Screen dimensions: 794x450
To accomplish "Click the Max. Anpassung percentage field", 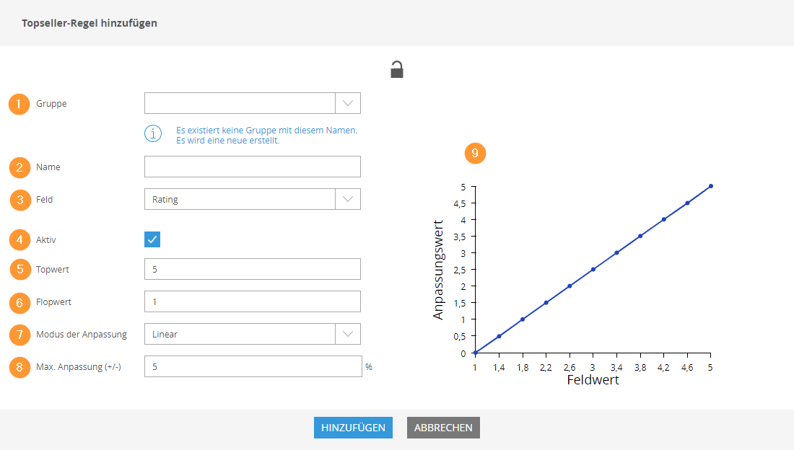I will (252, 366).
